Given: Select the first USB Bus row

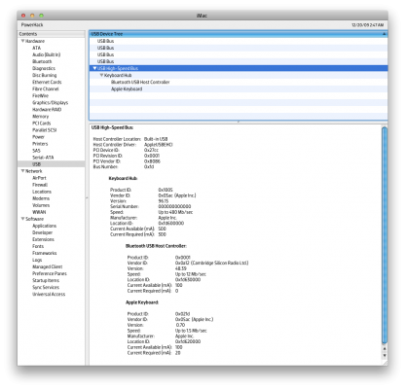Looking at the screenshot, I should click(239, 41).
